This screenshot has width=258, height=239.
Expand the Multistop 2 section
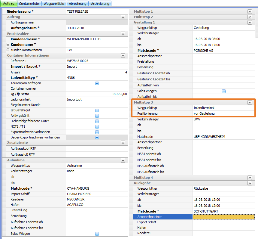point(250,17)
